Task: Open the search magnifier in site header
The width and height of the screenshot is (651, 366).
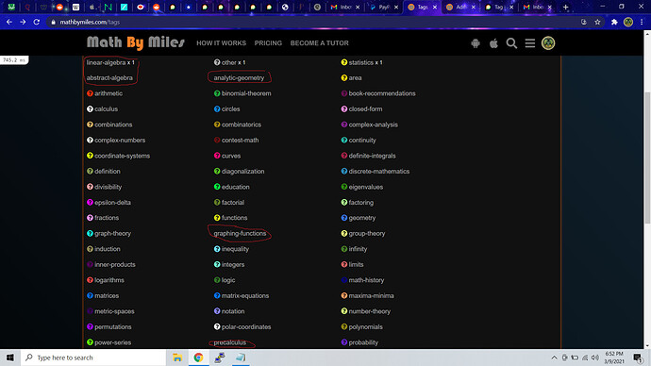Action: coord(511,43)
